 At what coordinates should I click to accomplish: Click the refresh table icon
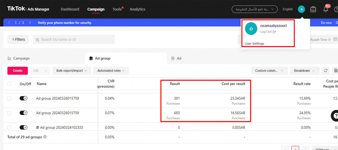[325, 71]
